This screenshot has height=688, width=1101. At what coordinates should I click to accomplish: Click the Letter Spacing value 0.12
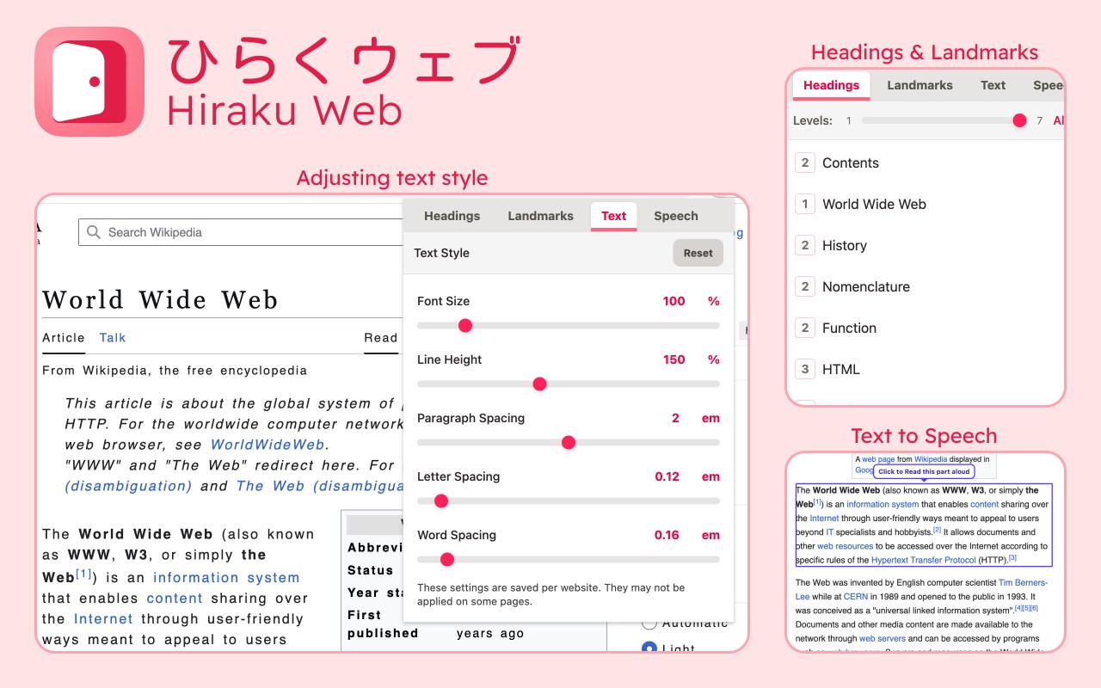667,476
